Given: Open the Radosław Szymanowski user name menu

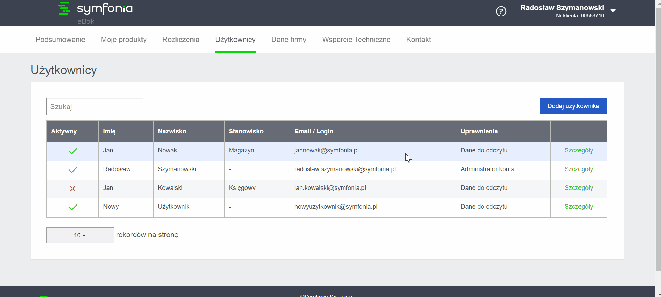Looking at the screenshot, I should 562,8.
